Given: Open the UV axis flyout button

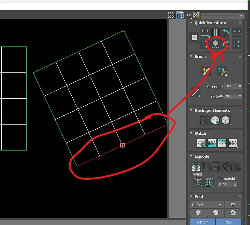Looking at the screenshot, I should (x=188, y=15).
